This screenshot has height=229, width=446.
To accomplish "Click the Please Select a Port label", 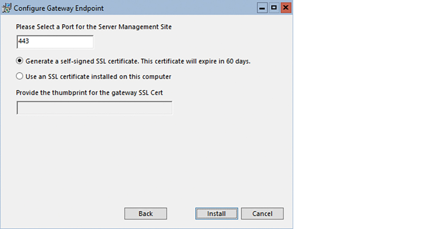I will (94, 27).
